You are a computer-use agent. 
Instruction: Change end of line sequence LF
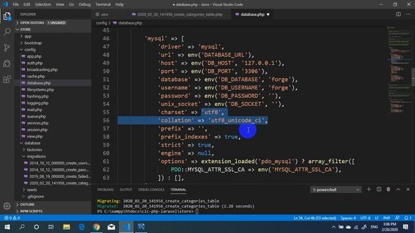[x=376, y=218]
